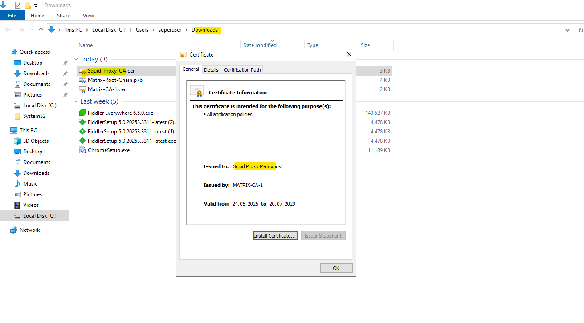Click Downloads in the address breadcrumb
The width and height of the screenshot is (584, 323).
tap(205, 30)
